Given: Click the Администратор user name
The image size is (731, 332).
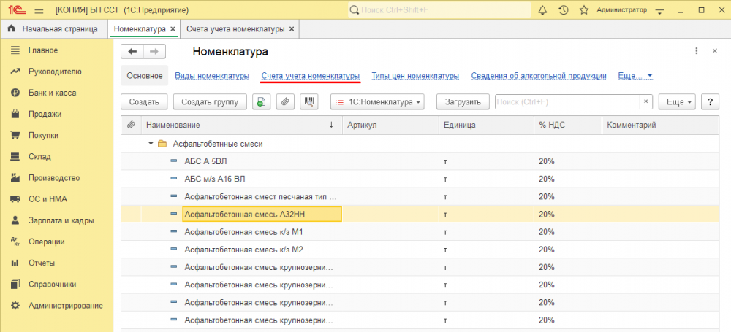Looking at the screenshot, I should (622, 9).
